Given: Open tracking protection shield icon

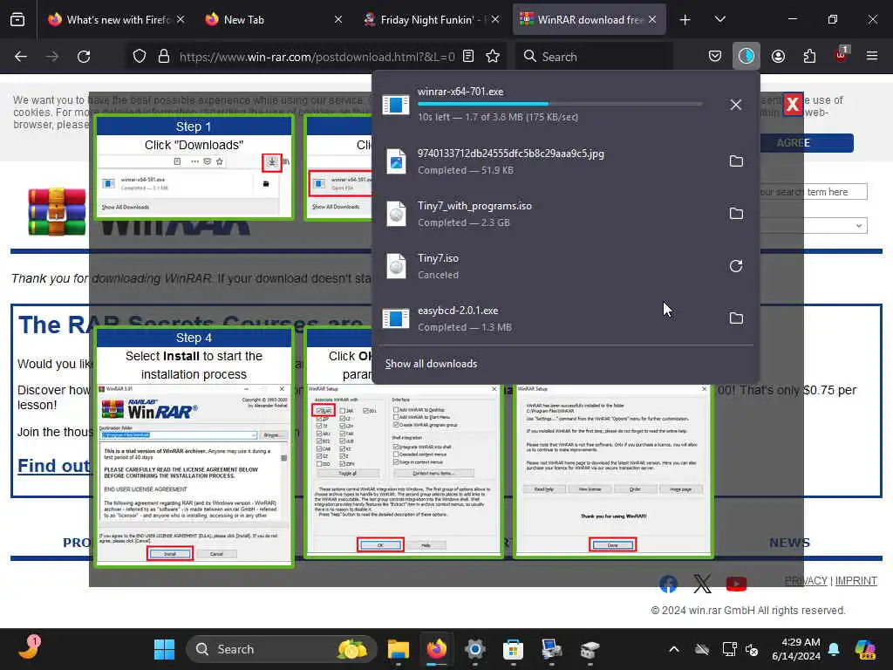Looking at the screenshot, I should [x=140, y=57].
